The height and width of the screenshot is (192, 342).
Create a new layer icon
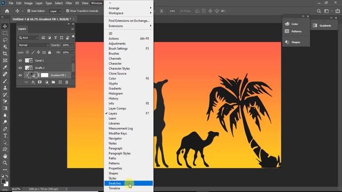pos(60,82)
